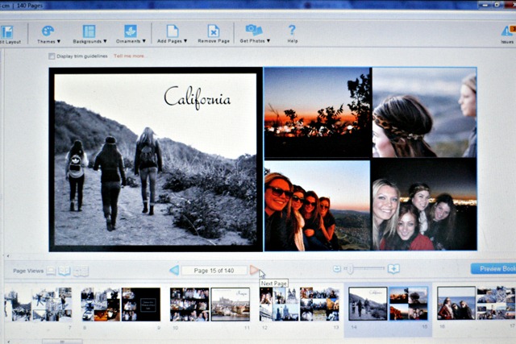Click the Page 15 of 140 field
The height and width of the screenshot is (344, 516).
[x=214, y=270]
